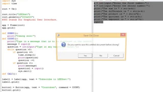Click the 'question -=1' line
Viewport: 163px width, 92px height.
(x=26, y=61)
